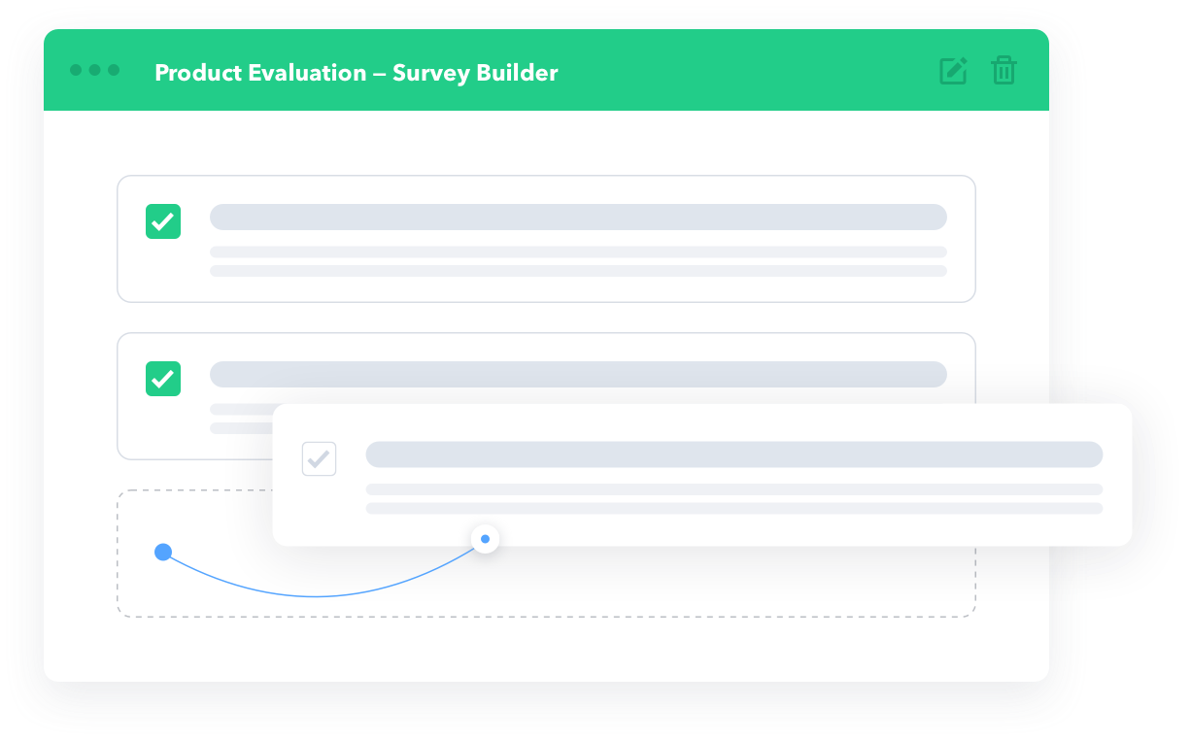
Task: Toggle the gray checkbox on the floating dragged card
Action: (319, 458)
